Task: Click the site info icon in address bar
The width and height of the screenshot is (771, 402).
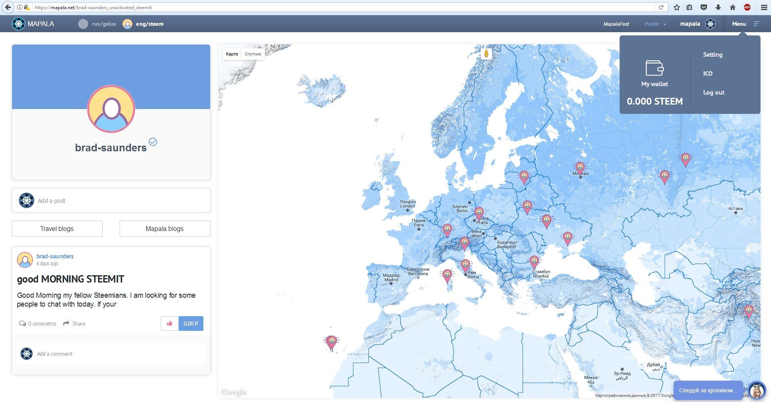Action: [x=20, y=7]
